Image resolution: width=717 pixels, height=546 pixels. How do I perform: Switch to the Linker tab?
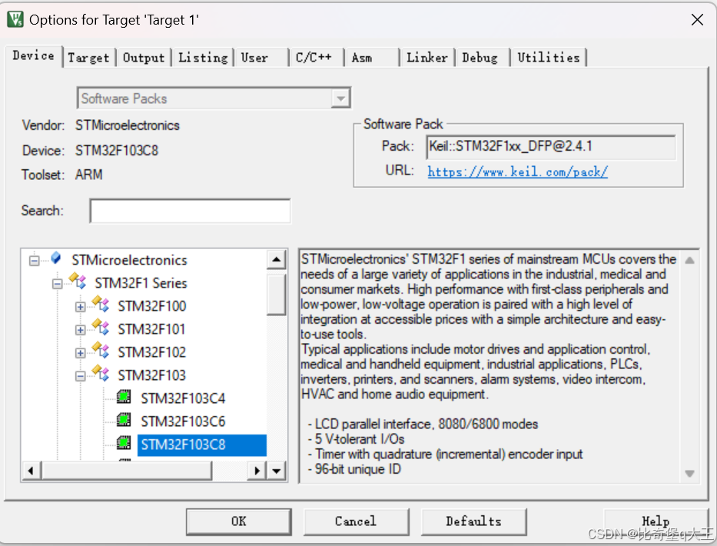click(427, 58)
